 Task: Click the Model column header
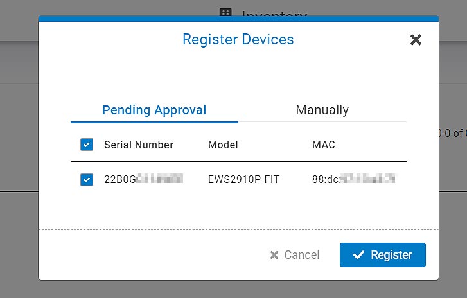[x=223, y=145]
